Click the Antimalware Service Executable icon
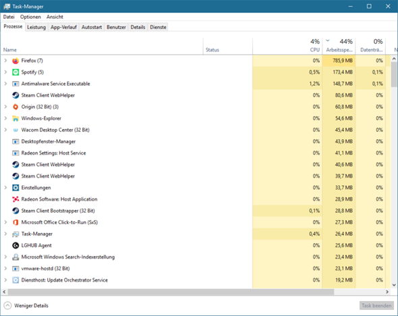The width and height of the screenshot is (398, 316). pyautogui.click(x=16, y=84)
